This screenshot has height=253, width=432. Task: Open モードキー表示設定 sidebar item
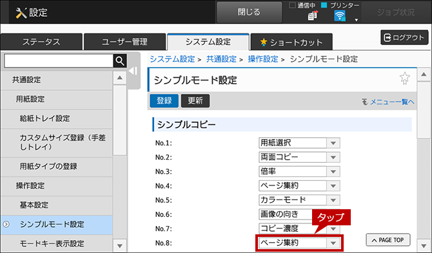click(57, 243)
